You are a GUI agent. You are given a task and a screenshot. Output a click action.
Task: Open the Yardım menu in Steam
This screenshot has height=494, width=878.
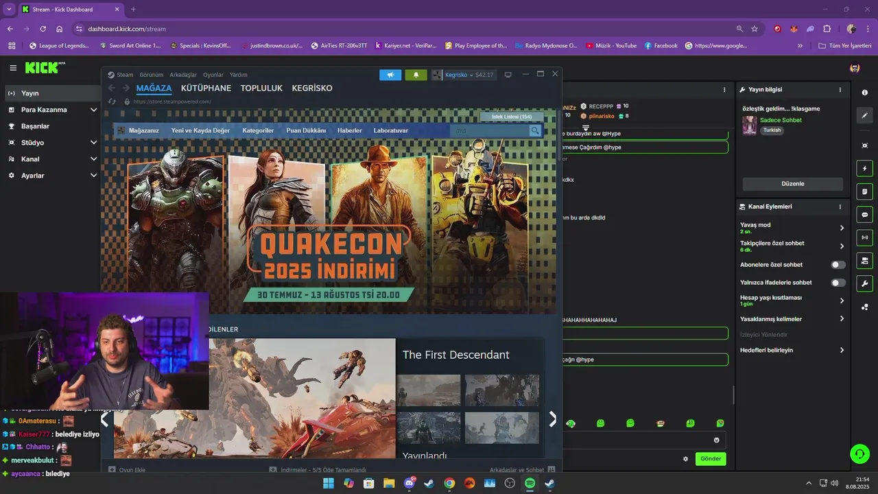tap(238, 75)
